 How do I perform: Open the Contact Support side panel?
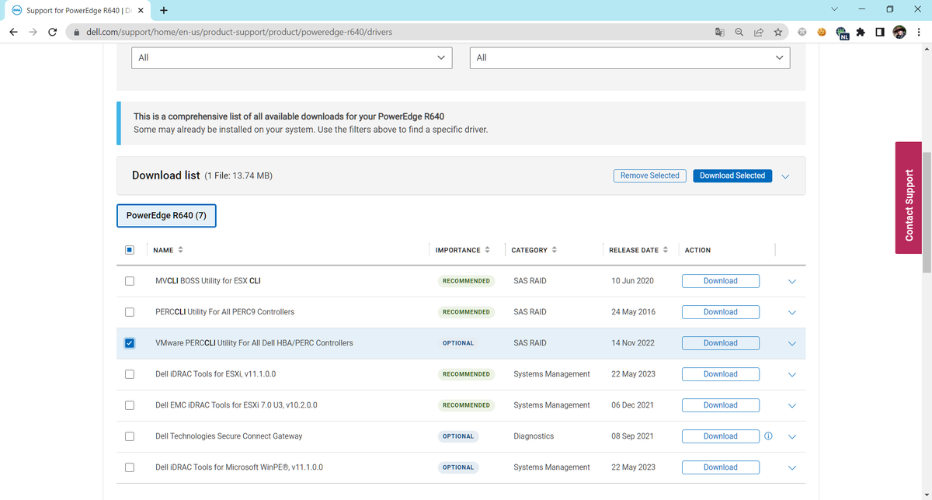click(x=909, y=196)
